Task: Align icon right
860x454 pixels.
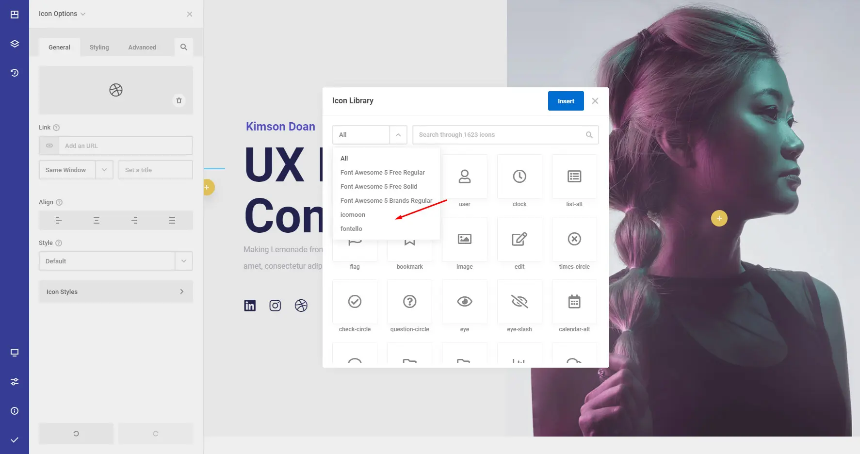Action: point(134,220)
